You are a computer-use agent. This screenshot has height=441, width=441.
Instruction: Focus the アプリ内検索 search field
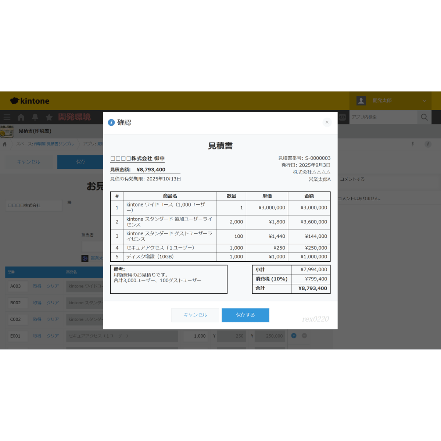383,117
